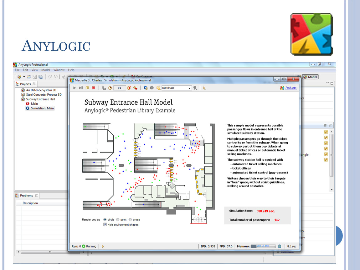
Task: Click the Redo icon in main toolbar
Action: click(x=56, y=77)
